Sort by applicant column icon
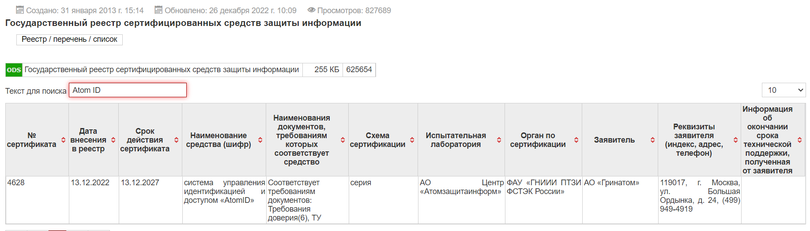 pos(653,140)
